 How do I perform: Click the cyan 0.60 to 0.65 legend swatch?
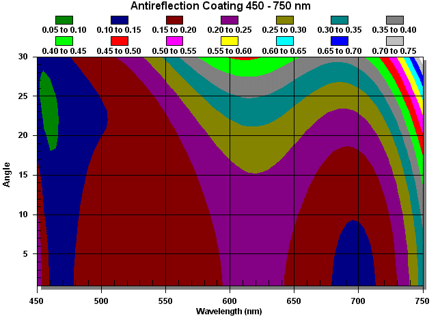tap(285, 41)
